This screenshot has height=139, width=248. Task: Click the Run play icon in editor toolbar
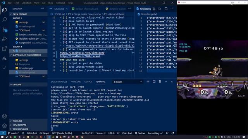(160, 9)
